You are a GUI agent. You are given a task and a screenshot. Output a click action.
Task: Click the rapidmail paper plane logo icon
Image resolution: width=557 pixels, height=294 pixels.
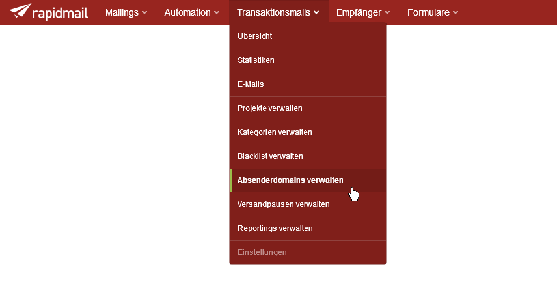20,10
